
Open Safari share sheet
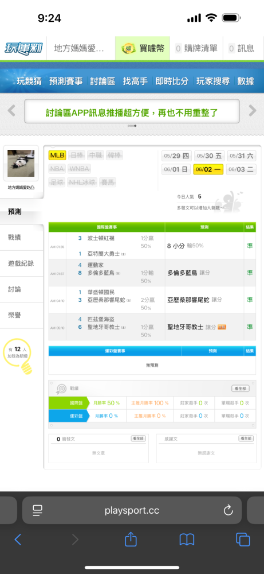tap(131, 538)
